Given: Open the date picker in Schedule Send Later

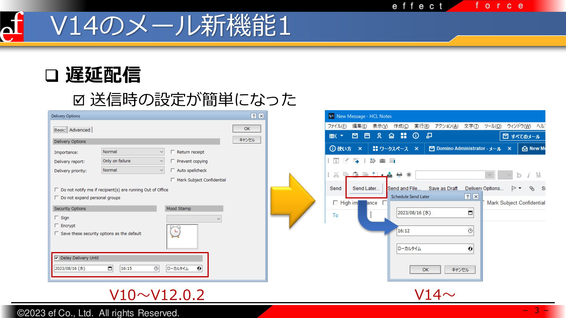Looking at the screenshot, I should pyautogui.click(x=470, y=213).
